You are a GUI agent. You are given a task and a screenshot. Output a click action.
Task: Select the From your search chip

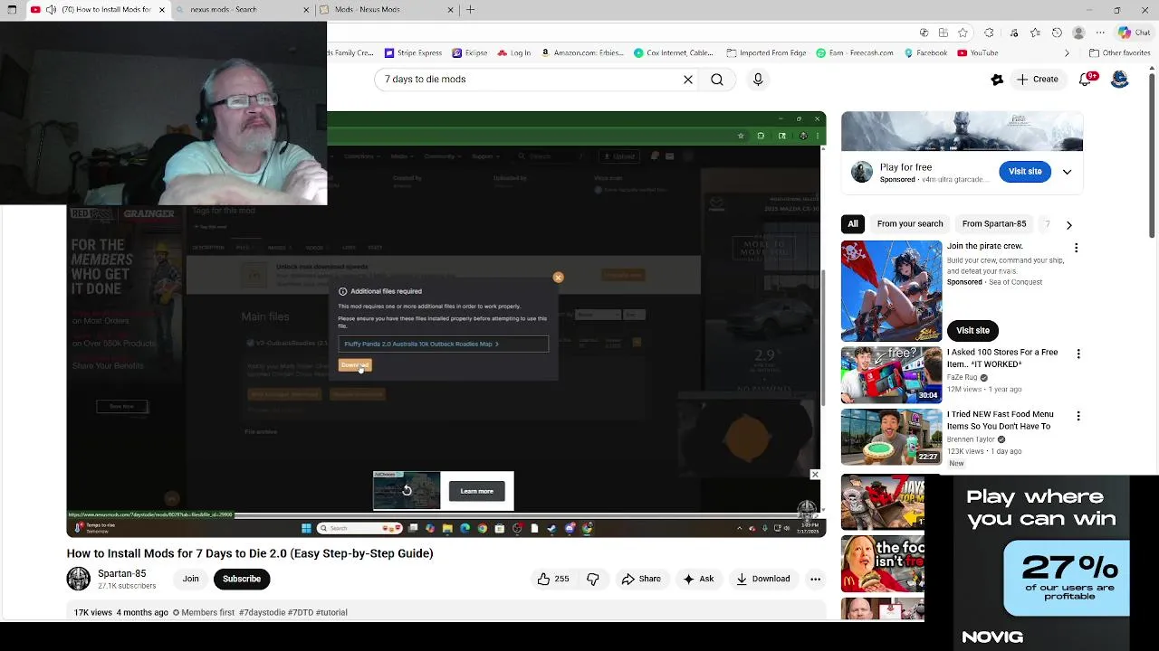click(910, 224)
